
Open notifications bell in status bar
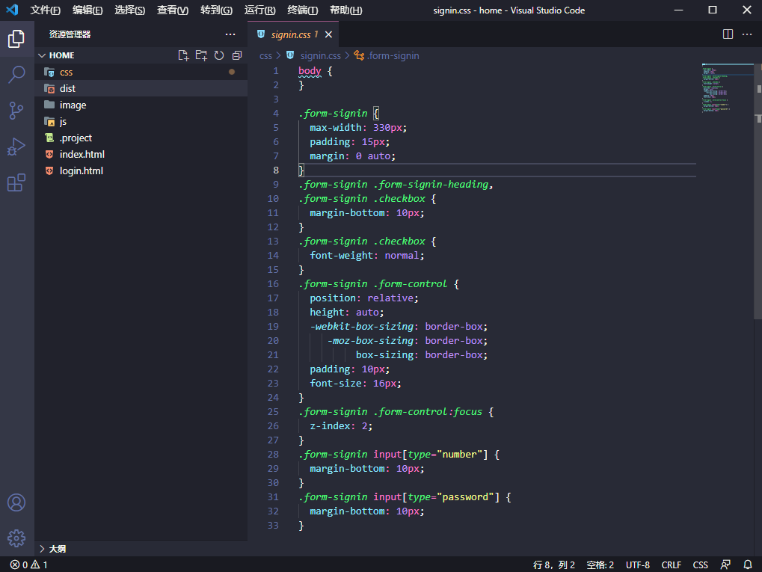(x=748, y=565)
